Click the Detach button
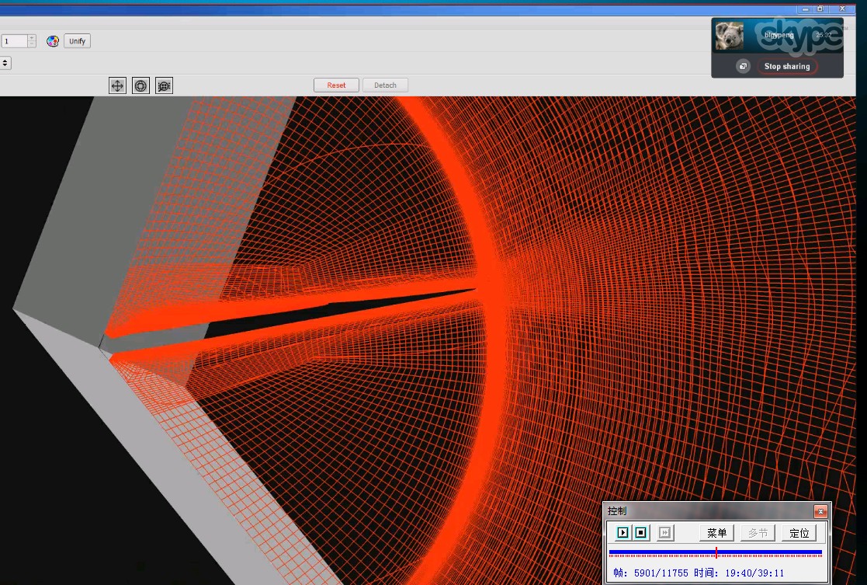The height and width of the screenshot is (585, 867). [385, 85]
